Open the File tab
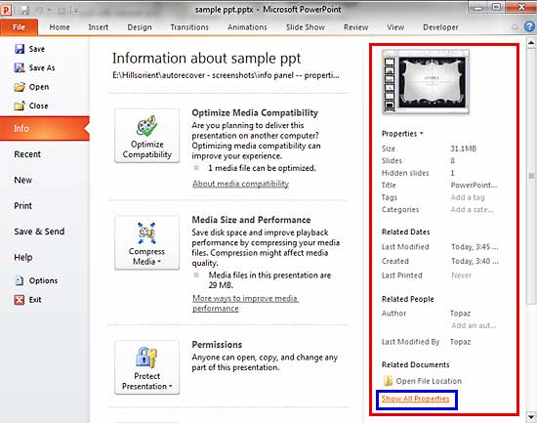Viewport: 537px width, 423px height. pos(19,27)
